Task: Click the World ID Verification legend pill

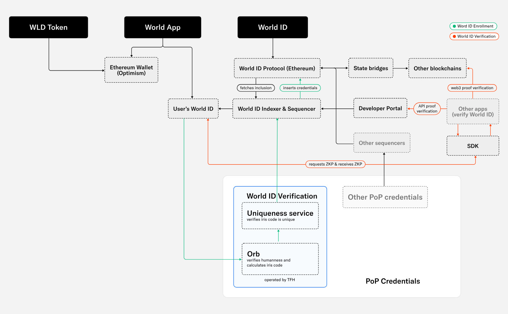Action: coord(474,36)
